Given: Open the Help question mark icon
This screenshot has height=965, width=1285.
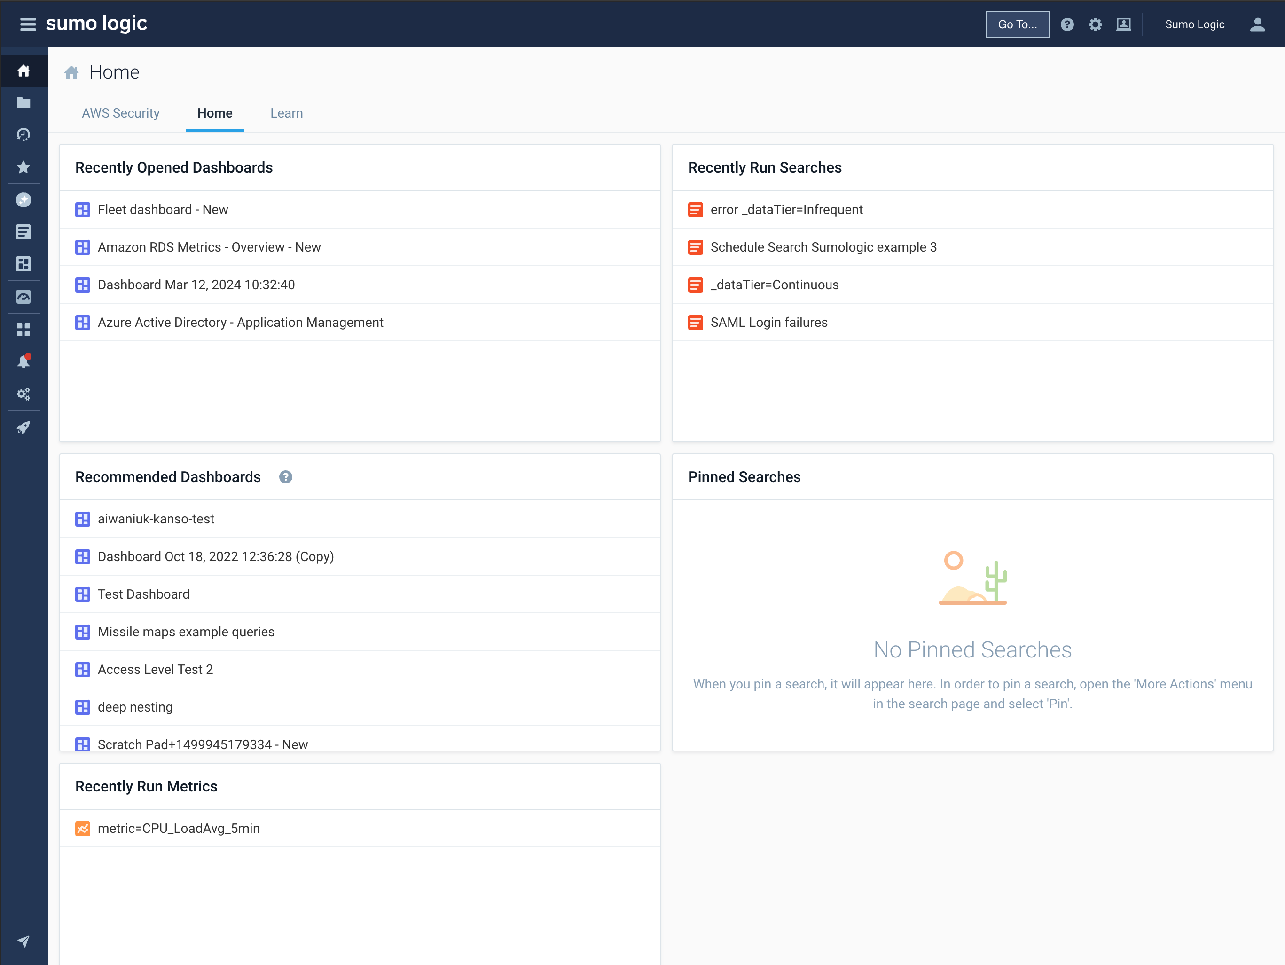Looking at the screenshot, I should point(1068,24).
